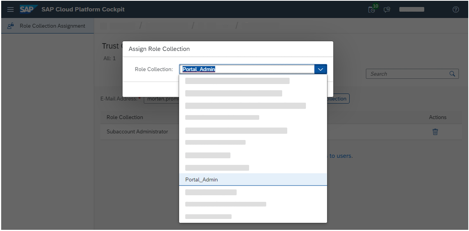This screenshot has height=231, width=469.
Task: Select Role Collection Assignment in the sidebar
Action: [x=52, y=26]
